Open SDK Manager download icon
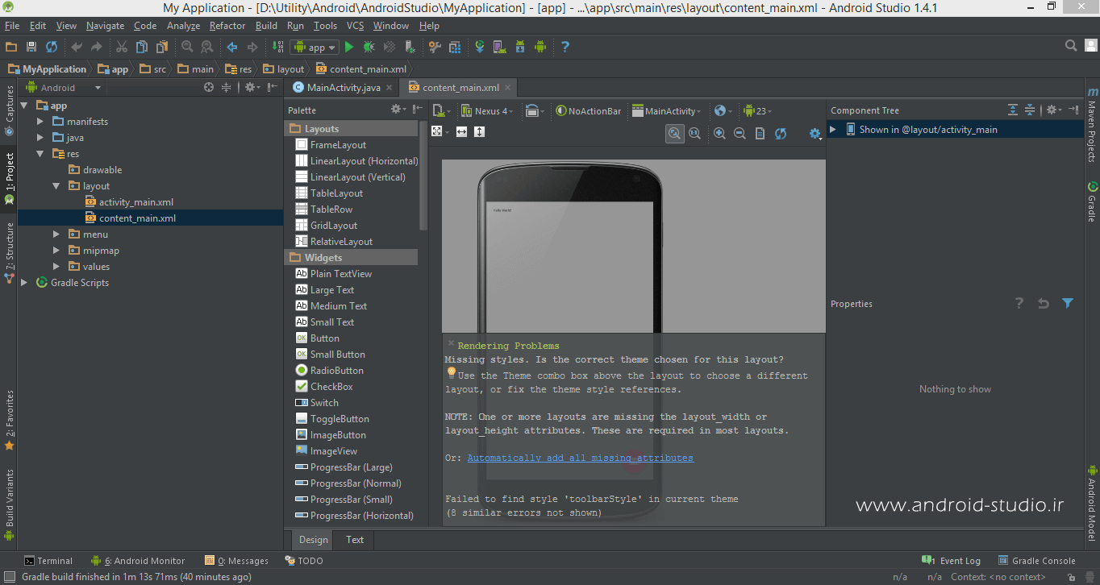The height and width of the screenshot is (585, 1100). 520,48
